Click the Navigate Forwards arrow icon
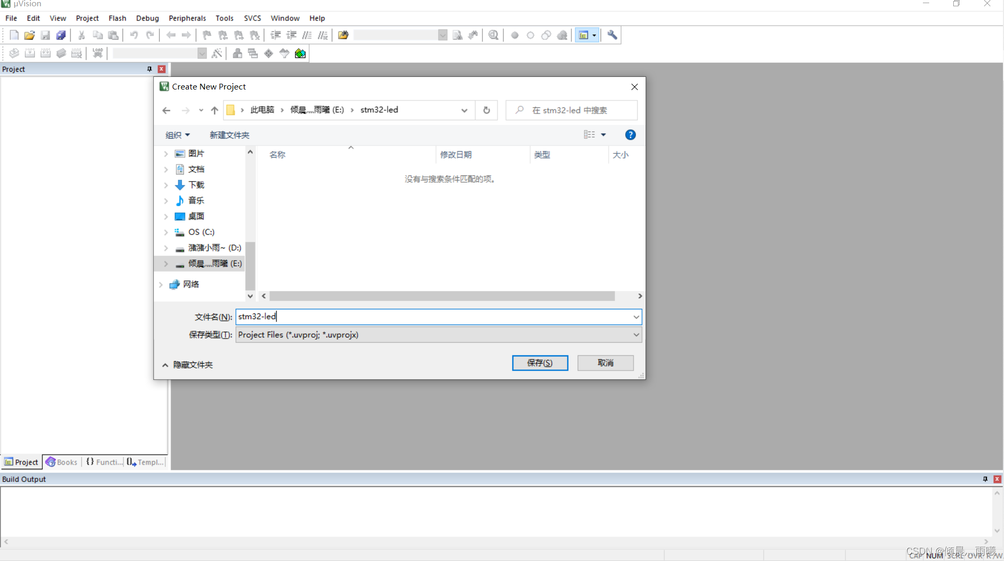The image size is (1004, 561). coord(186,35)
